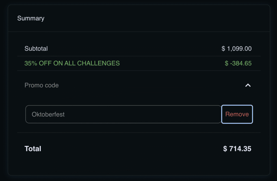Image resolution: width=277 pixels, height=181 pixels.
Task: Click the Subtotal label
Action: [x=36, y=49]
